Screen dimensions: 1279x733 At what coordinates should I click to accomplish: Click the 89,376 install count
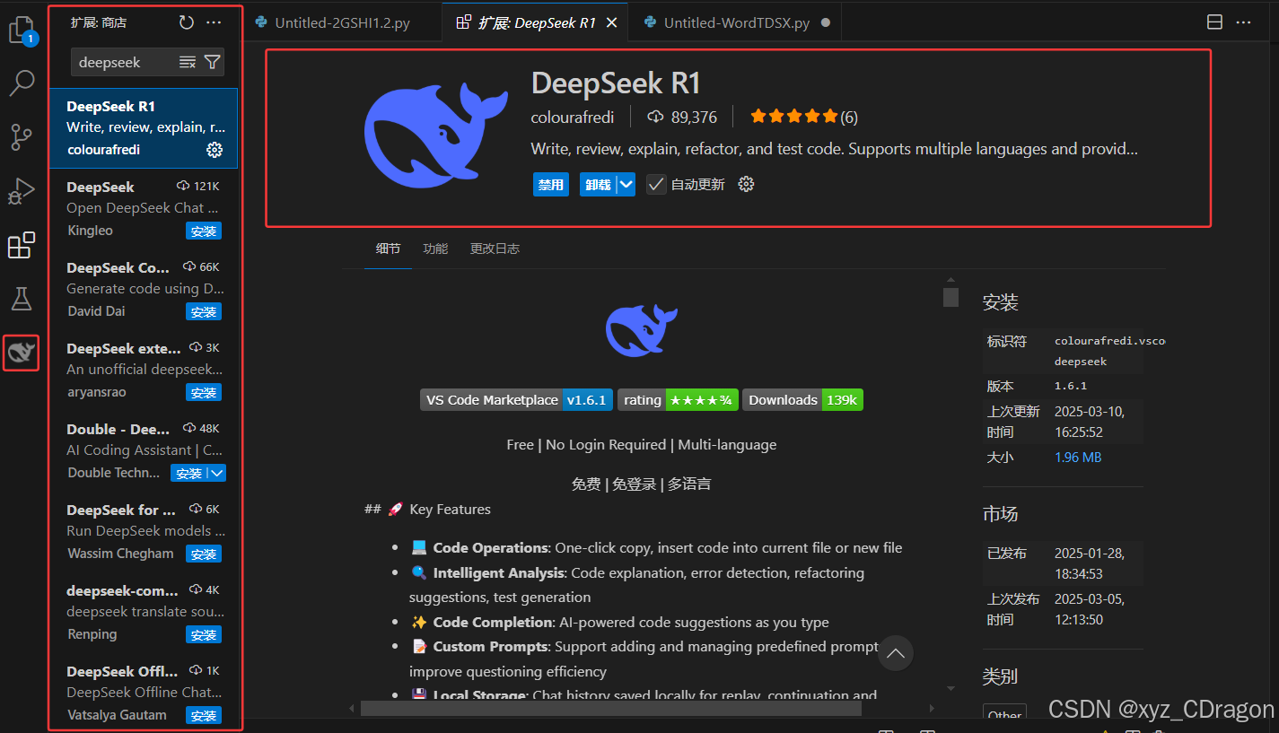pyautogui.click(x=681, y=117)
